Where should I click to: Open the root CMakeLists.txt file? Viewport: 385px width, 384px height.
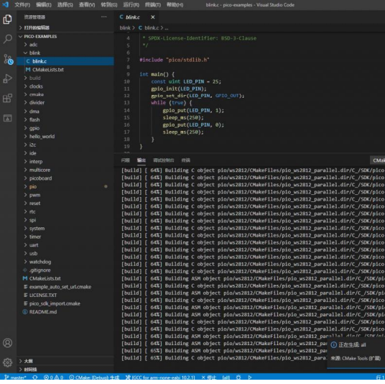65,278
